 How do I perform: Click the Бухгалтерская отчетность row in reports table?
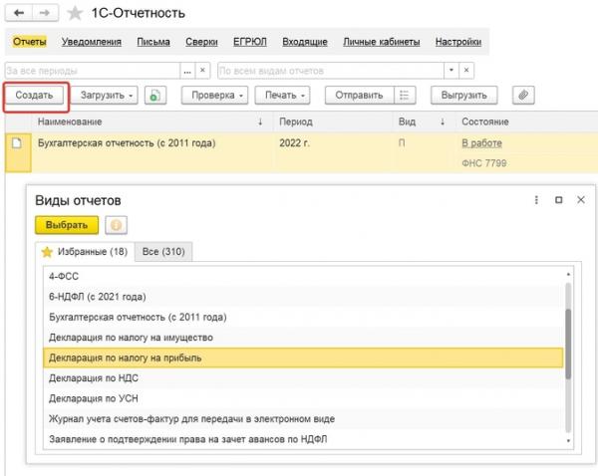pos(301,152)
